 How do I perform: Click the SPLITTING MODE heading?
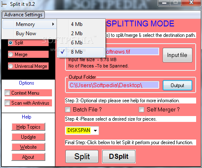tap(140, 23)
